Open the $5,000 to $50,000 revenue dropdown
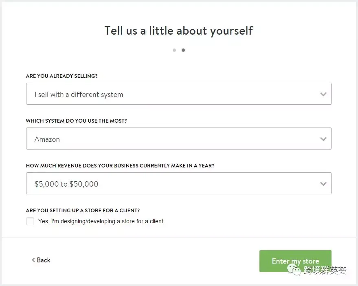Image resolution: width=358 pixels, height=286 pixels. [178, 183]
